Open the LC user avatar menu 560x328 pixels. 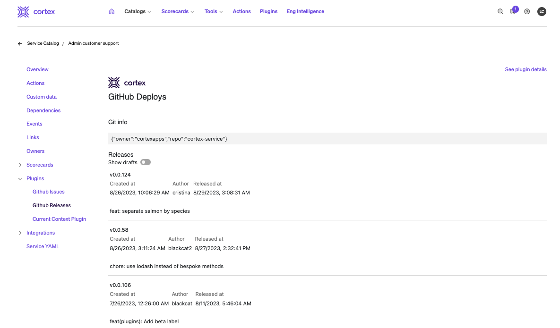point(542,11)
